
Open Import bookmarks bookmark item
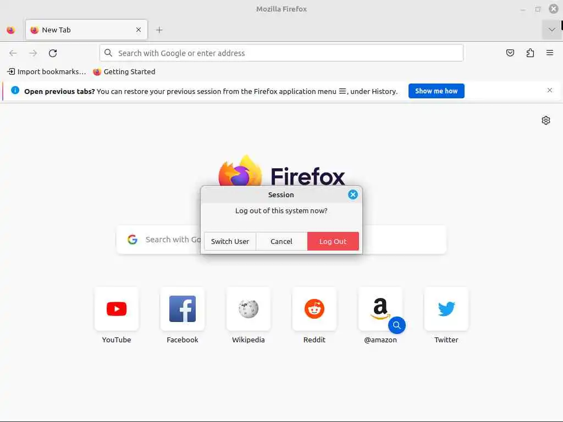coord(47,72)
